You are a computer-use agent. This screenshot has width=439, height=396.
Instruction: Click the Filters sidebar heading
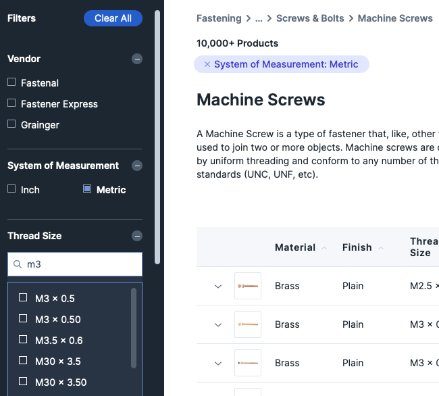point(22,18)
